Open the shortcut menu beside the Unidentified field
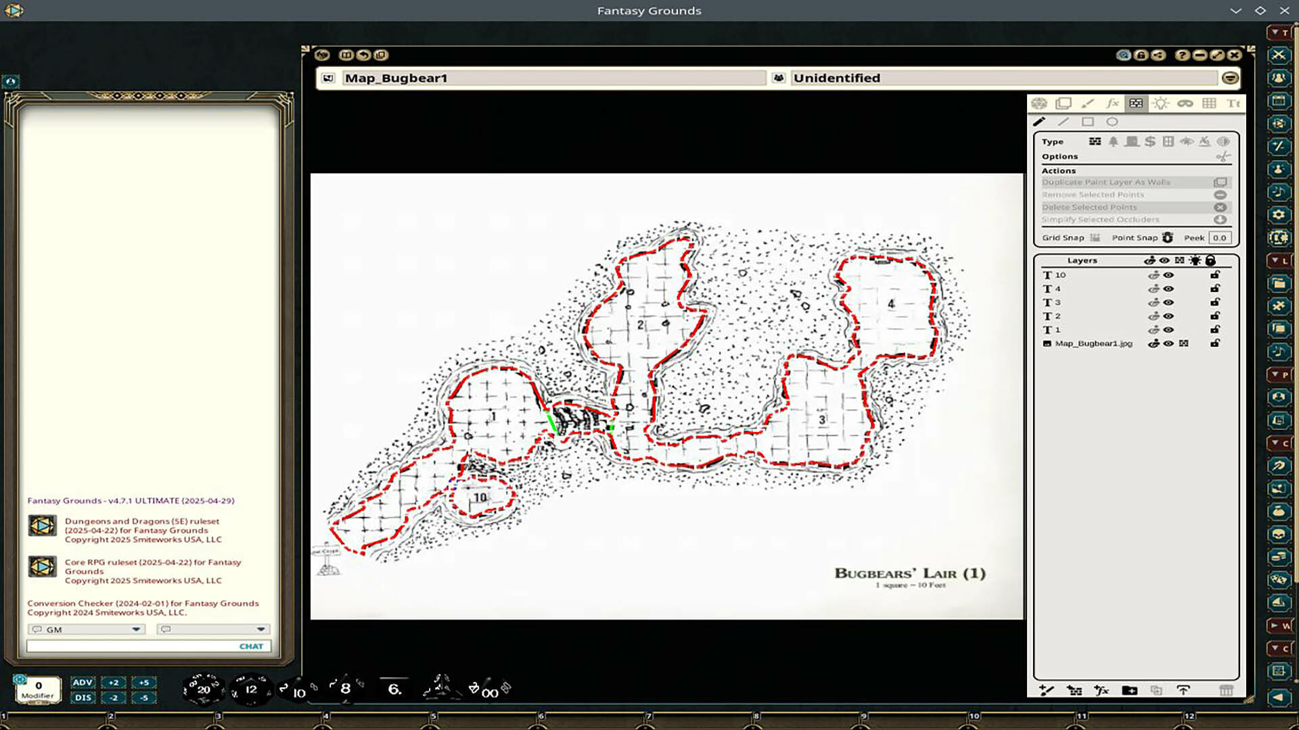Viewport: 1299px width, 730px height. click(1230, 78)
